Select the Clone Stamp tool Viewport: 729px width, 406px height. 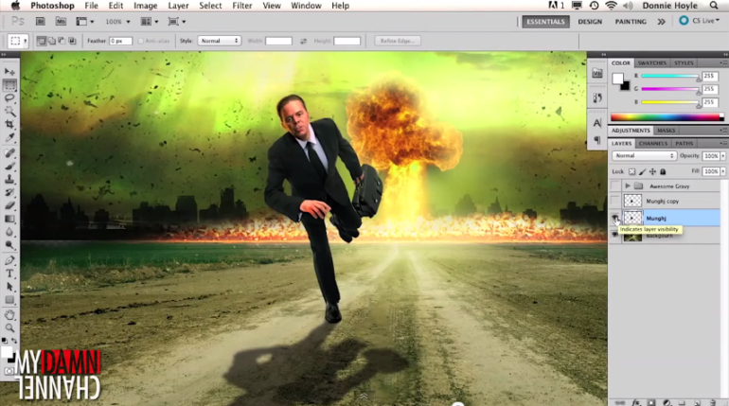pos(9,179)
